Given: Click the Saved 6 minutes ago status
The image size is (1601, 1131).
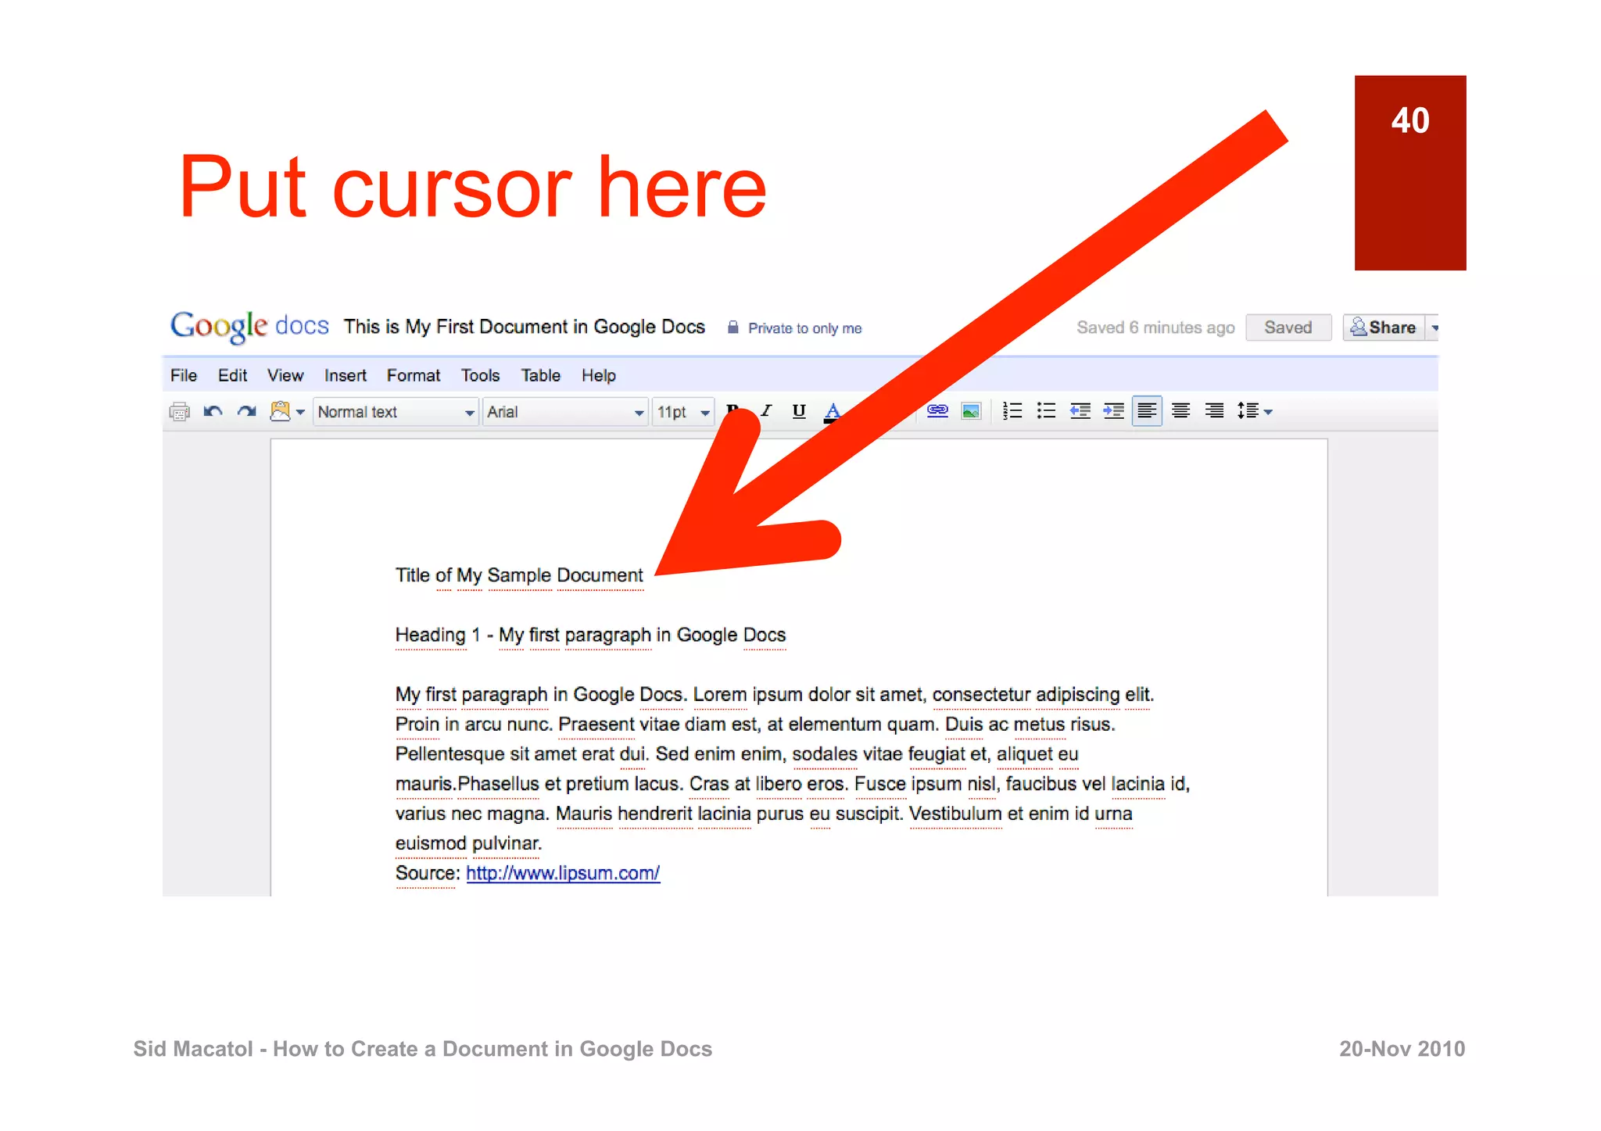Looking at the screenshot, I should pyautogui.click(x=1155, y=327).
